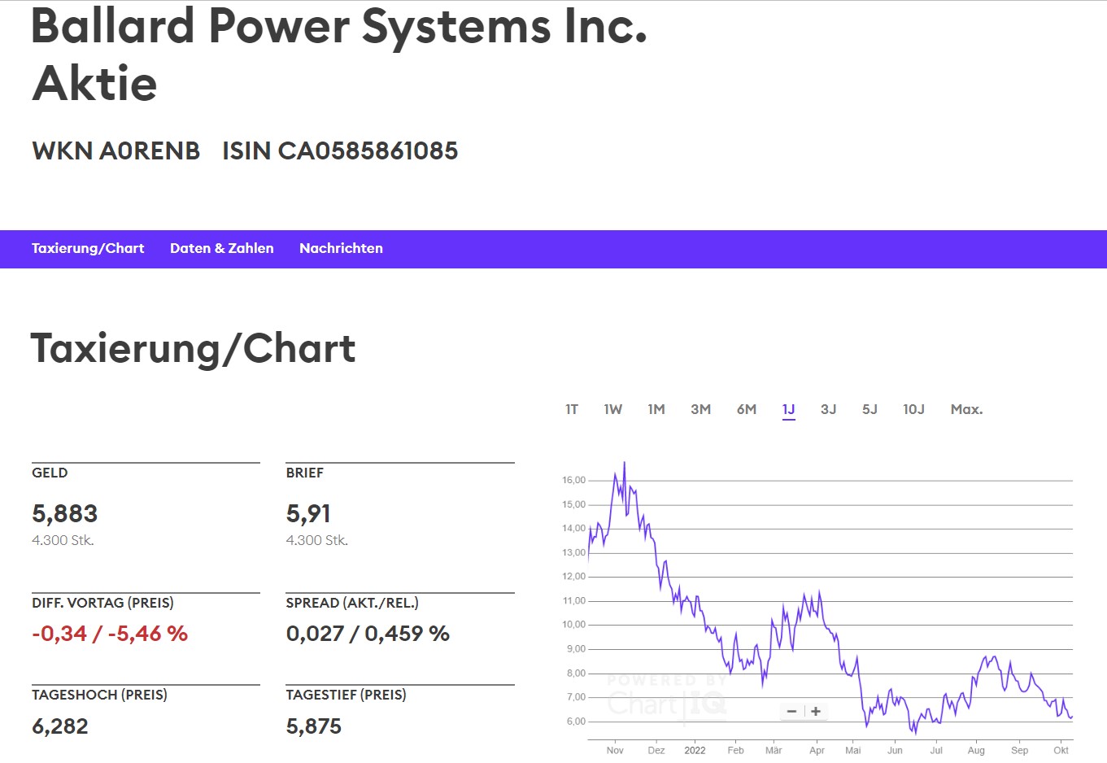Select the 3J chart time range
The image size is (1107, 763).
pyautogui.click(x=829, y=410)
